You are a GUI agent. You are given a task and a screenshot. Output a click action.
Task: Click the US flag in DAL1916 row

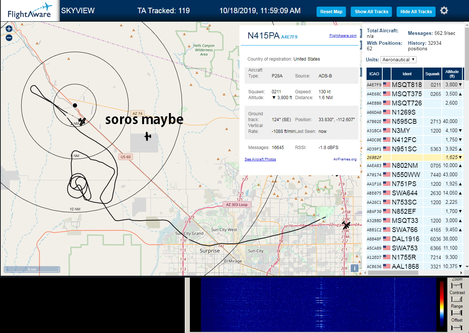point(387,239)
